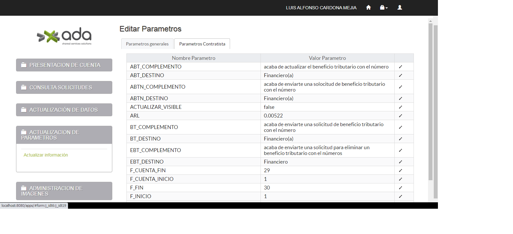Switch to Parametros generales tab
This screenshot has height=234, width=513.
click(x=147, y=44)
